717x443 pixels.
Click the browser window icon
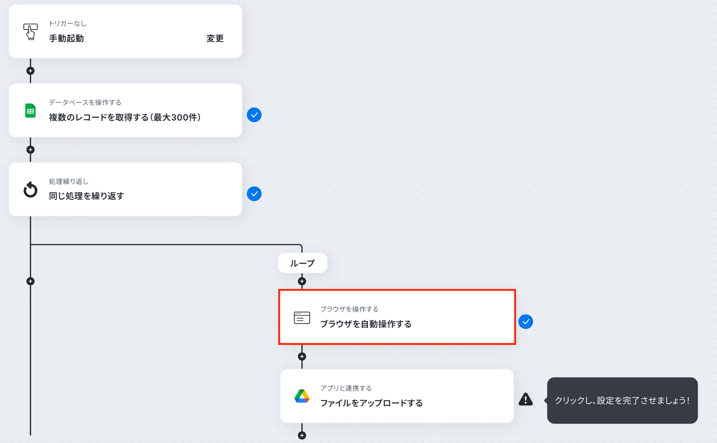point(302,317)
